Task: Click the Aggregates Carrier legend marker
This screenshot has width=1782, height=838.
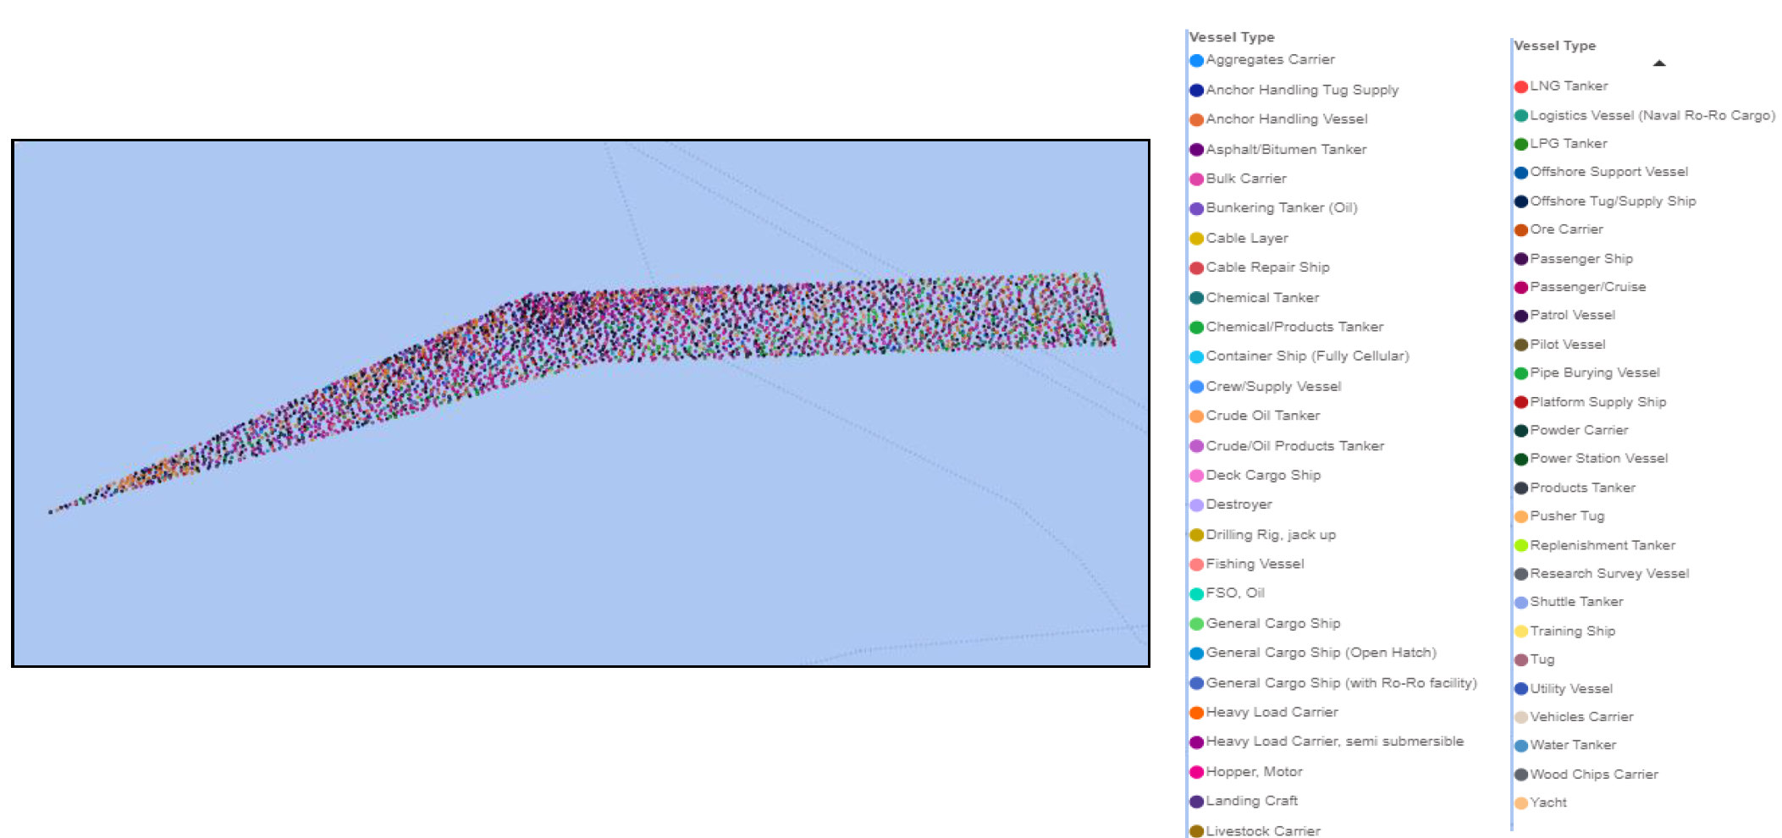Action: tap(1197, 59)
